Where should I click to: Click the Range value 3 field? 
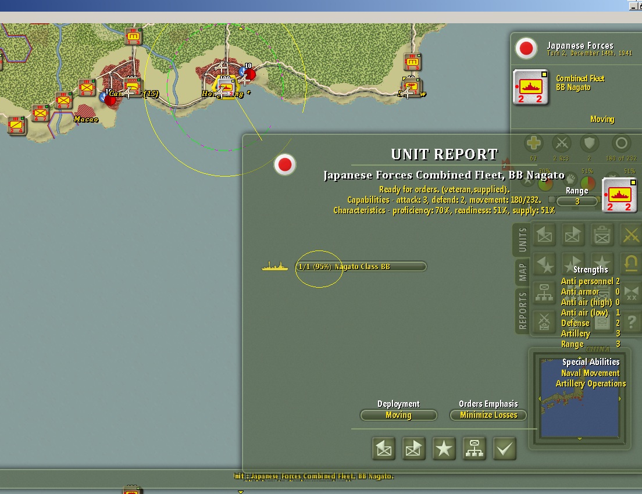coord(577,201)
